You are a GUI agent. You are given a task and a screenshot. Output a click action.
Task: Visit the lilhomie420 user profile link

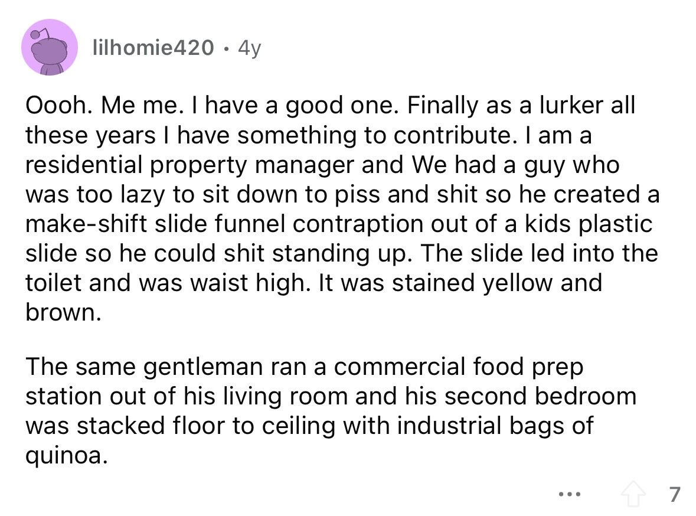tap(153, 47)
